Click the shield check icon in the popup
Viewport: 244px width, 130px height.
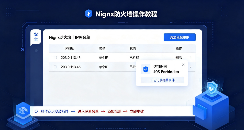[146, 69]
